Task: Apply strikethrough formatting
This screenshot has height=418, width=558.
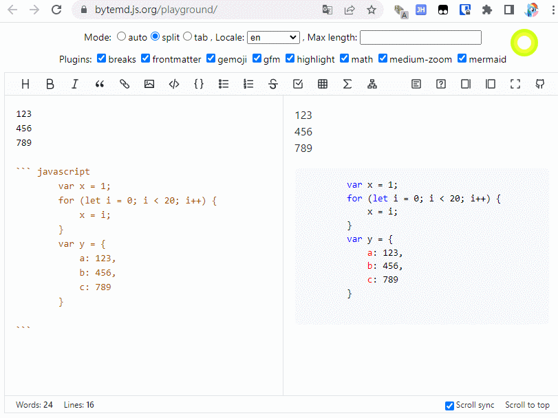Action: [x=273, y=85]
